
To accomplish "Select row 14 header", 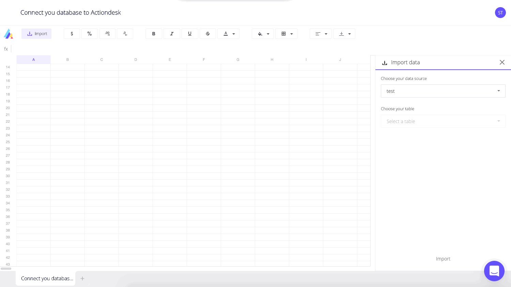I will [8, 67].
